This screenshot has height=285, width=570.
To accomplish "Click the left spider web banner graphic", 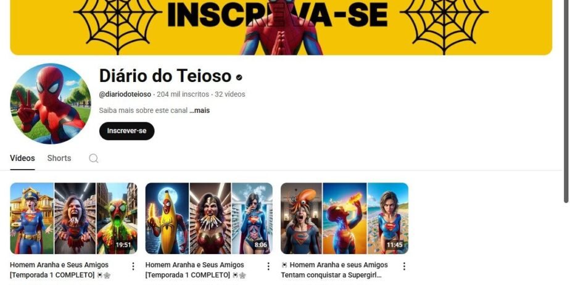I will (117, 24).
